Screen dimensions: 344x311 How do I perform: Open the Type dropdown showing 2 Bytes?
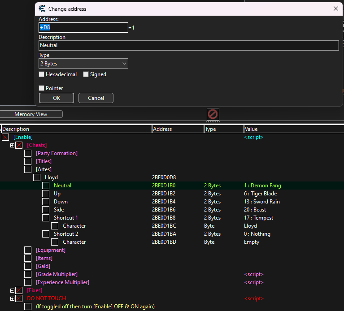tap(83, 64)
